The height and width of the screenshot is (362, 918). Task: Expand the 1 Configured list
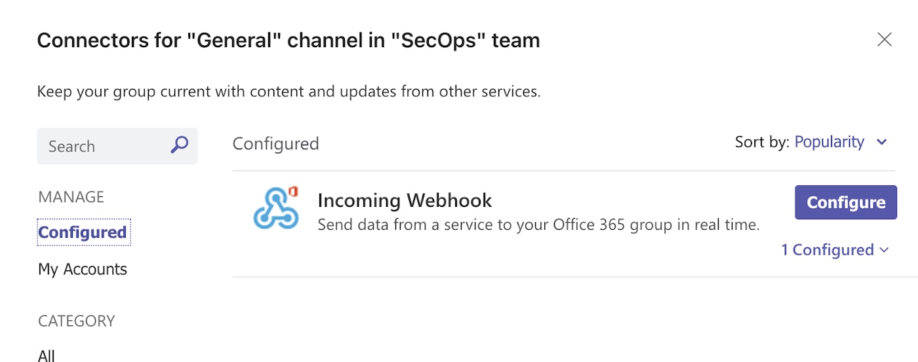tap(828, 249)
